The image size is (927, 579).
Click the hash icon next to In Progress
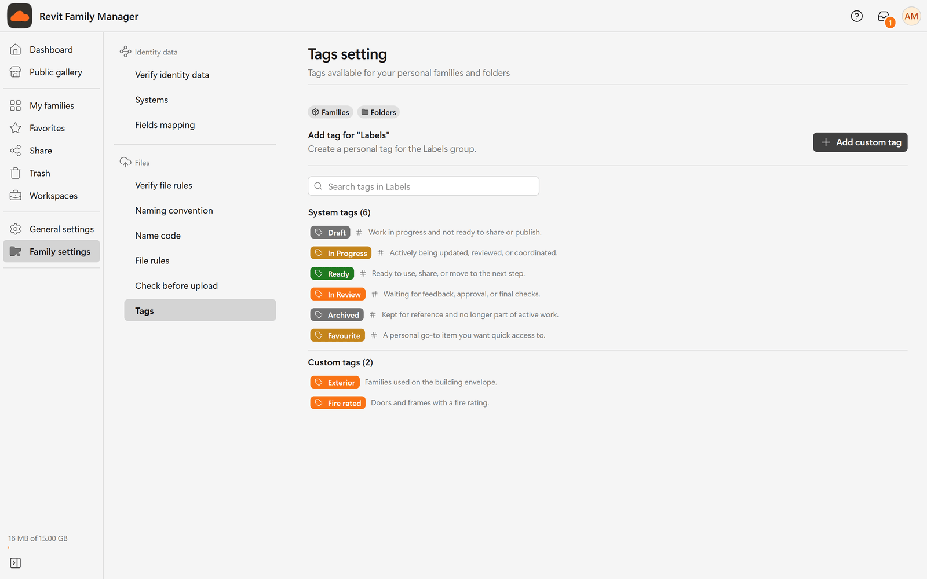[380, 253]
